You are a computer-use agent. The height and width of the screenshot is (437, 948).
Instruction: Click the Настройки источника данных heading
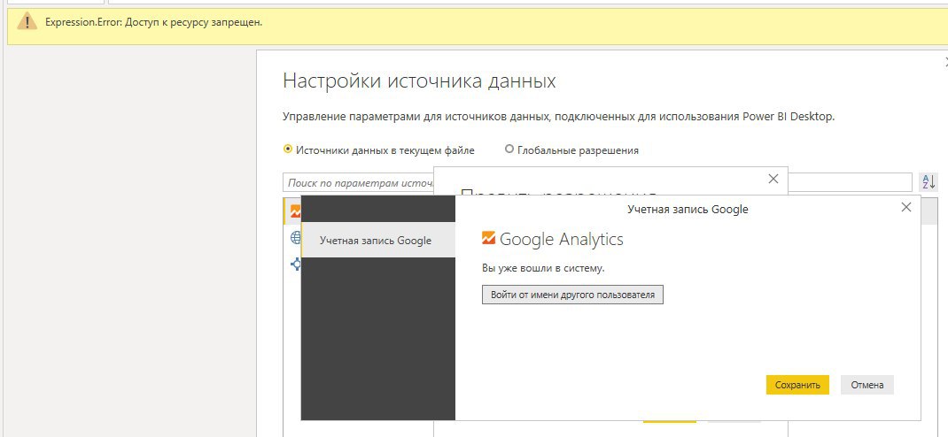(x=419, y=80)
